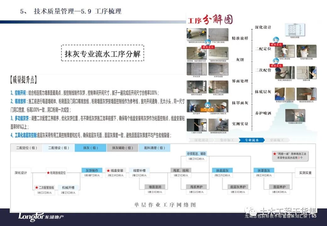This screenshot has height=226, width=327.
Task: Click the red star before 二次配管放线
Action: tap(36, 187)
